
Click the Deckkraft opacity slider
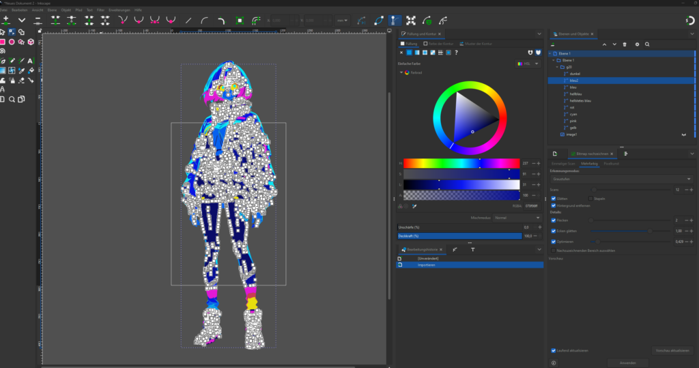coord(459,236)
